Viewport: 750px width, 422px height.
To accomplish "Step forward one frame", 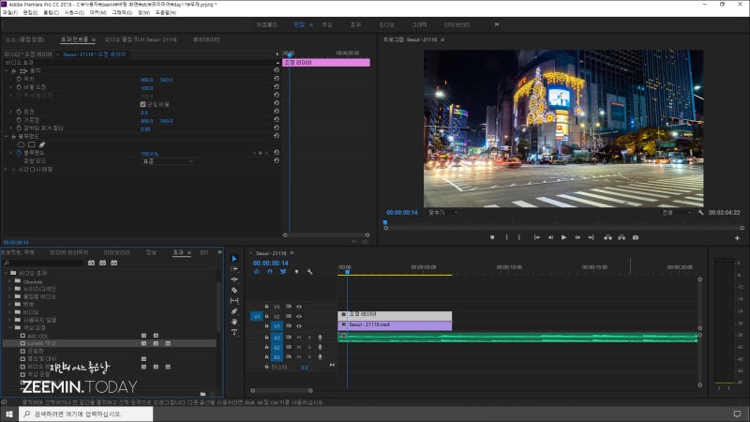I will (x=577, y=237).
